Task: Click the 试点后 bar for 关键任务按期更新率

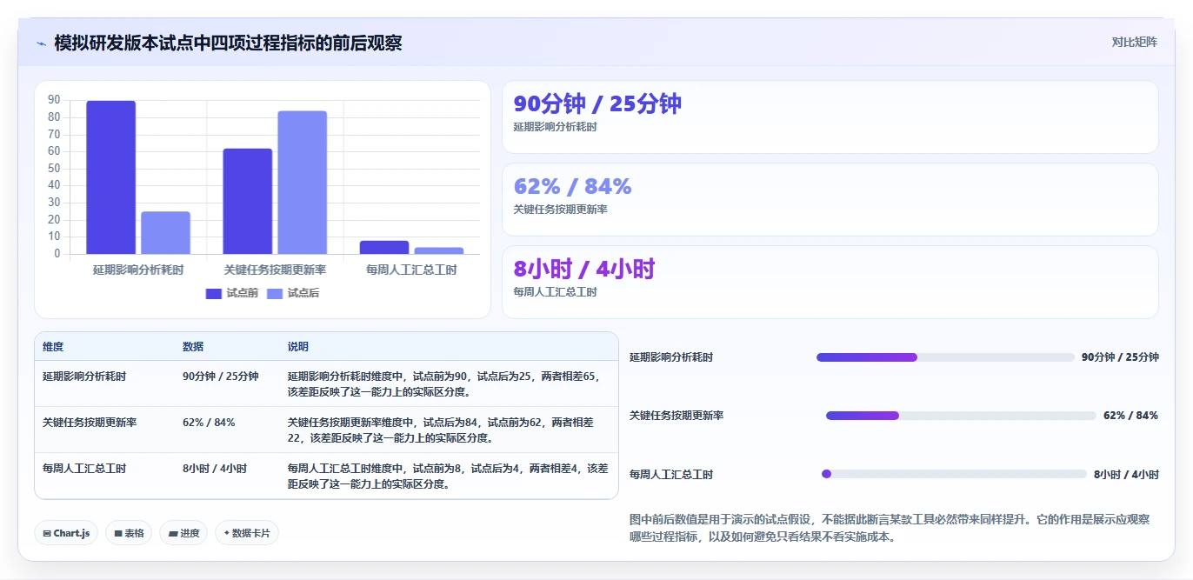Action: [303, 183]
